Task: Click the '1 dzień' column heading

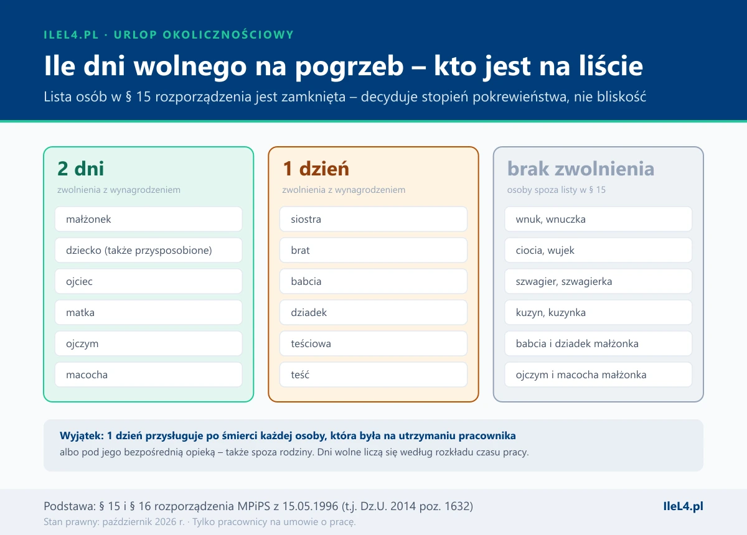Action: click(316, 169)
